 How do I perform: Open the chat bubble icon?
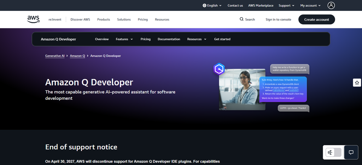[351, 152]
